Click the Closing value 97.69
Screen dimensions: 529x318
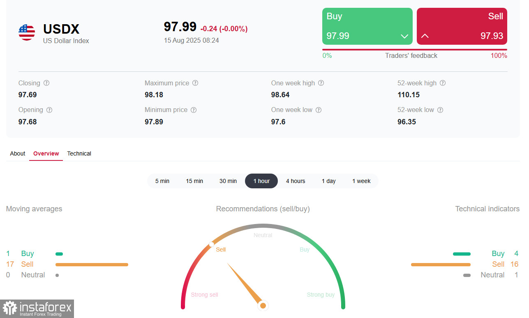28,95
